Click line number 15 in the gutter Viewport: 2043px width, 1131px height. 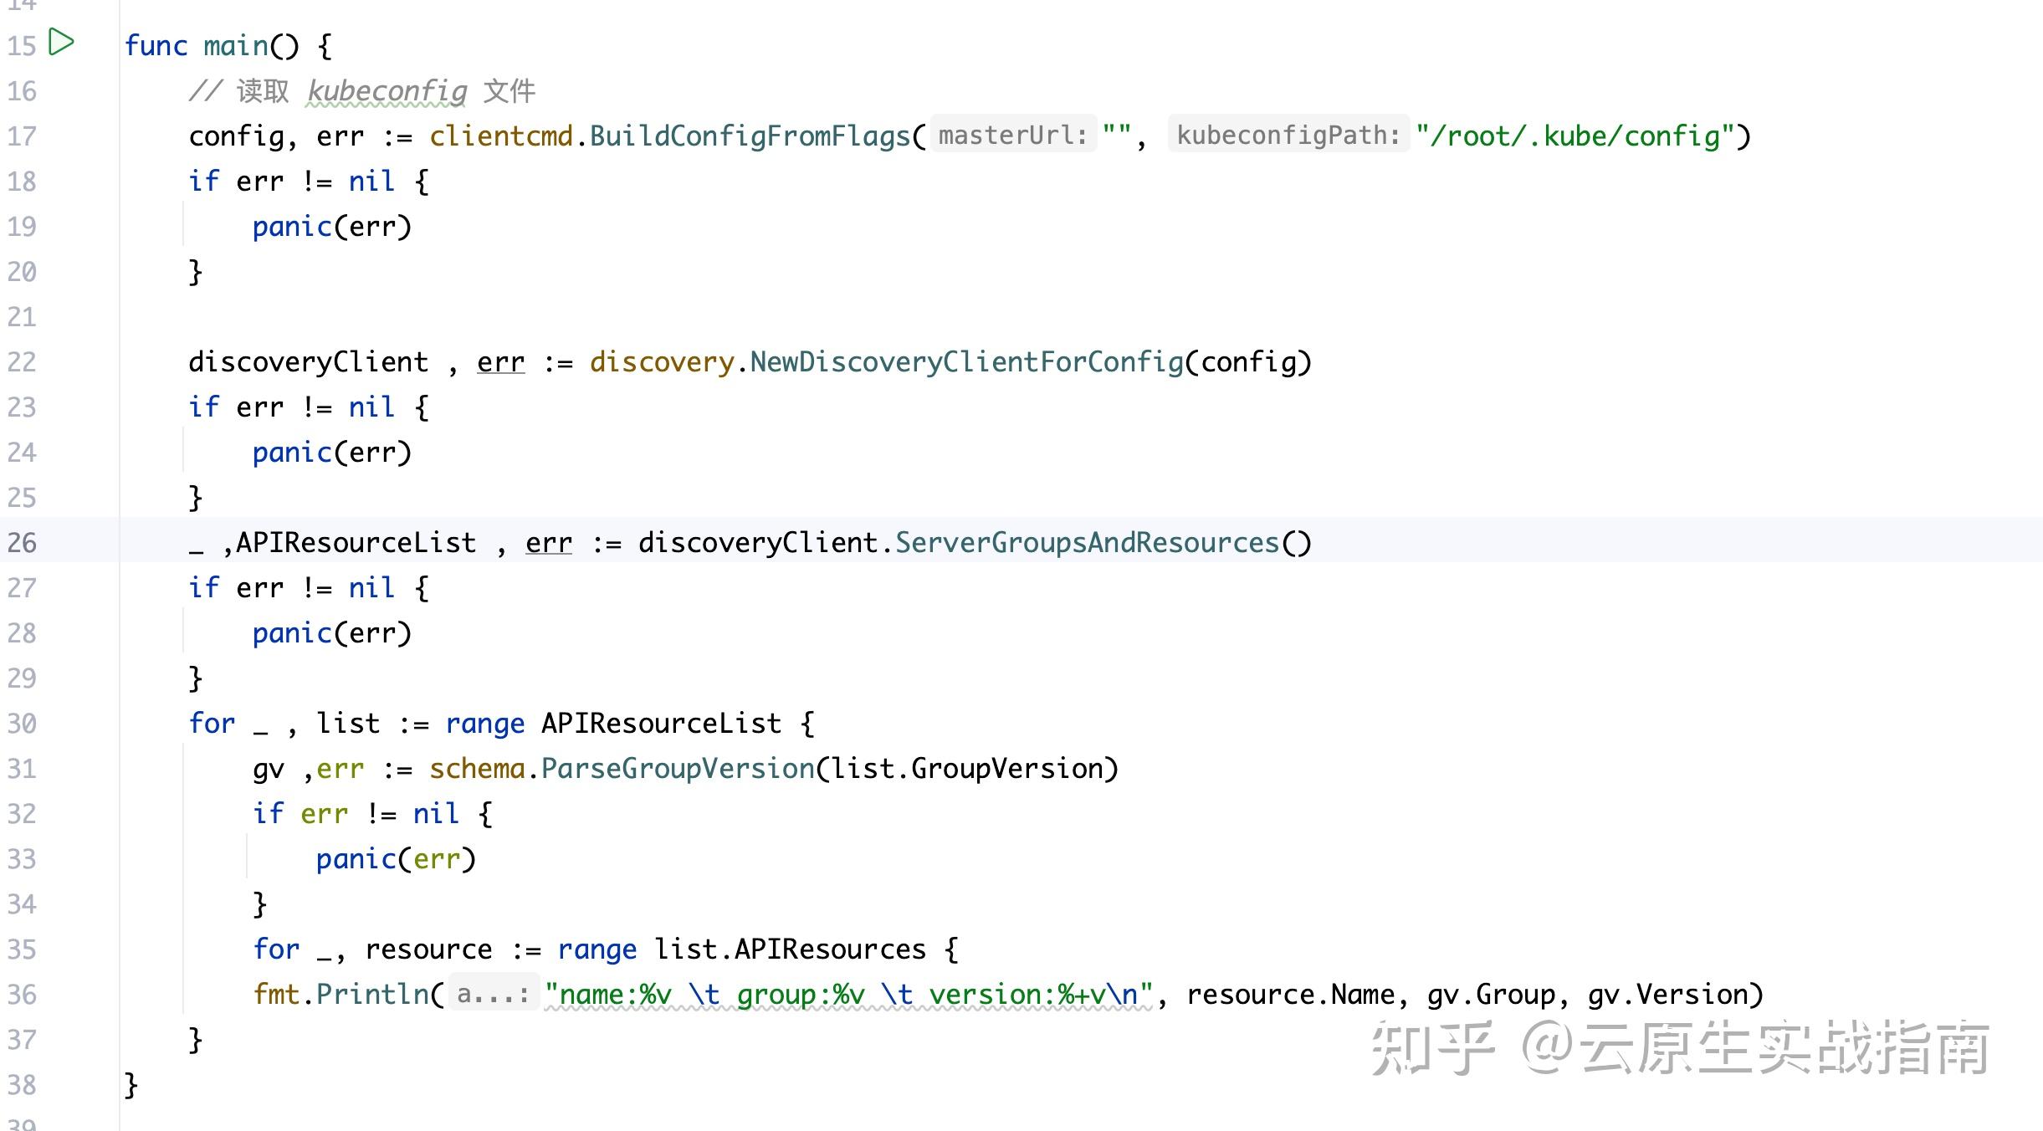click(x=22, y=46)
